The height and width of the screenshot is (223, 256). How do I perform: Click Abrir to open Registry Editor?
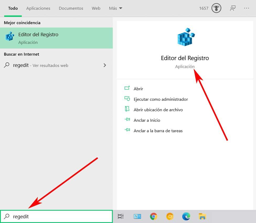138,89
